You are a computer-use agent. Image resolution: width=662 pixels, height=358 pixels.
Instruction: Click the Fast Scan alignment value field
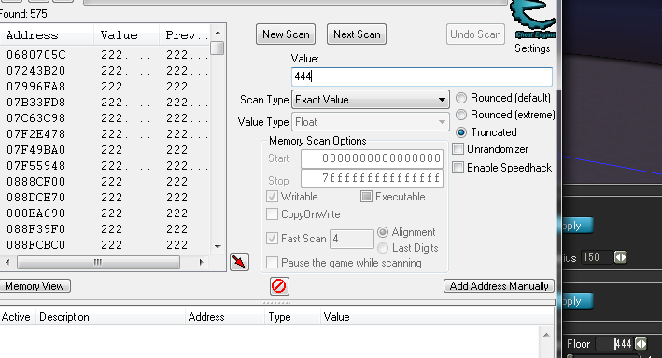tap(352, 239)
